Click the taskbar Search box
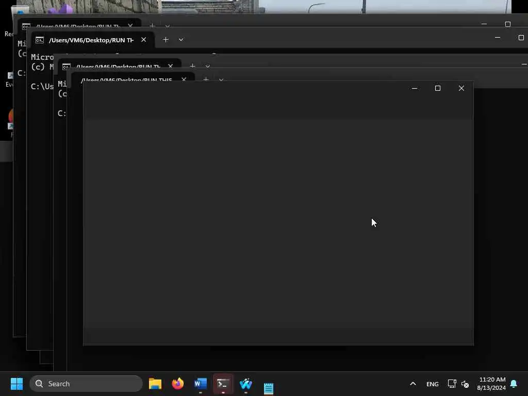This screenshot has width=528, height=396. pyautogui.click(x=86, y=384)
